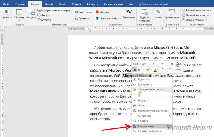
Task: Open the Верхний колонтитул header dropdown
Action: 197,10
